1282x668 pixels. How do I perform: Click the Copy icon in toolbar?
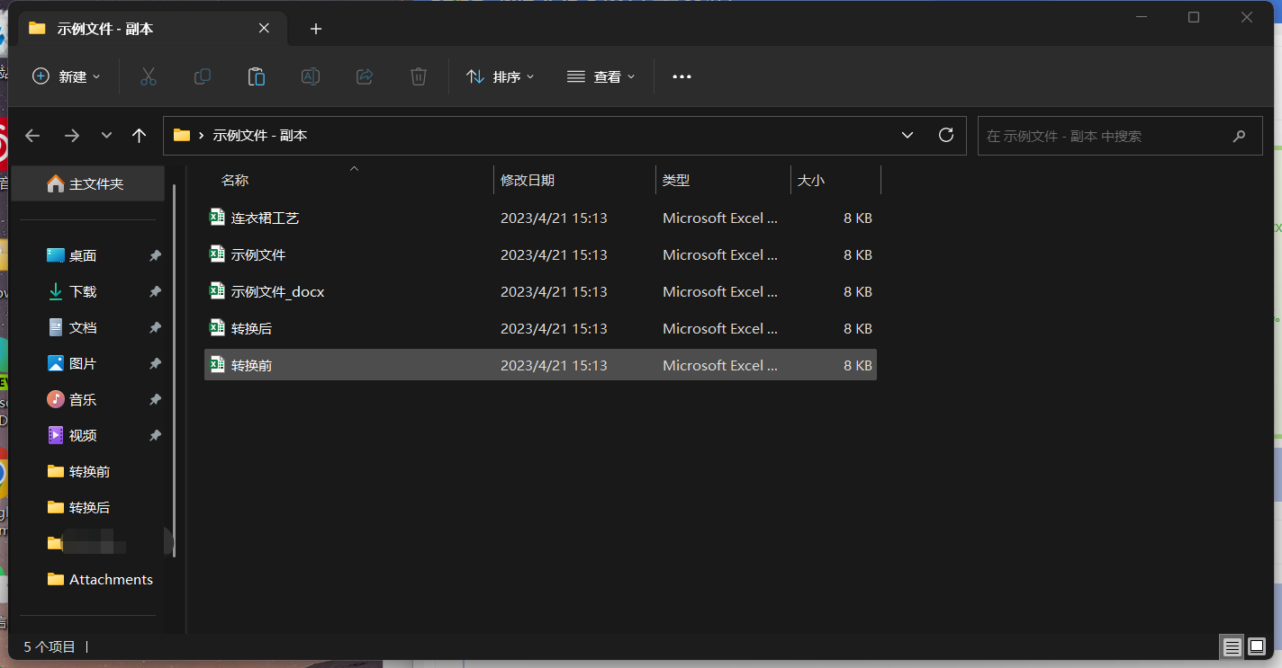click(x=203, y=77)
